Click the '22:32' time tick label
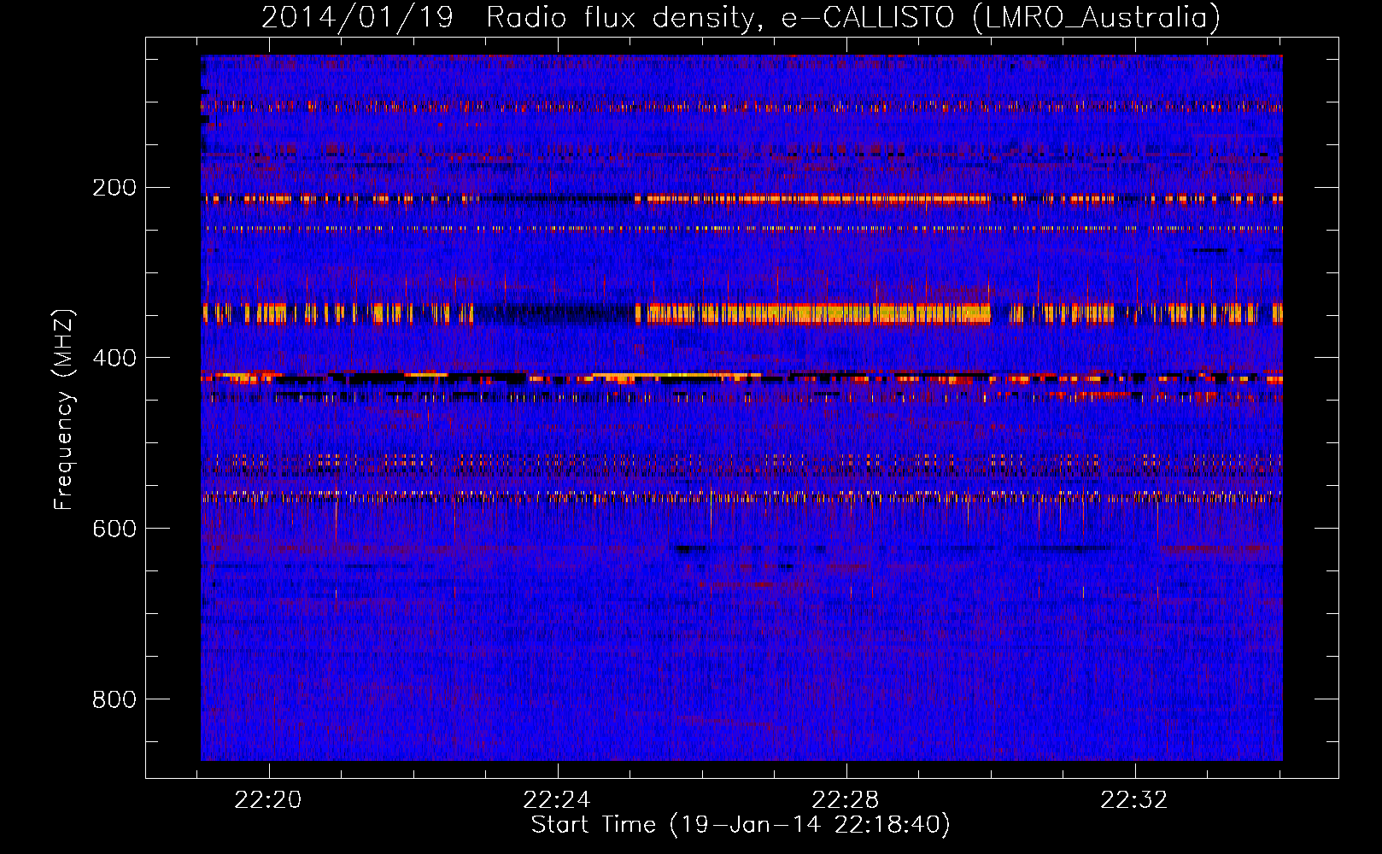 click(1134, 800)
